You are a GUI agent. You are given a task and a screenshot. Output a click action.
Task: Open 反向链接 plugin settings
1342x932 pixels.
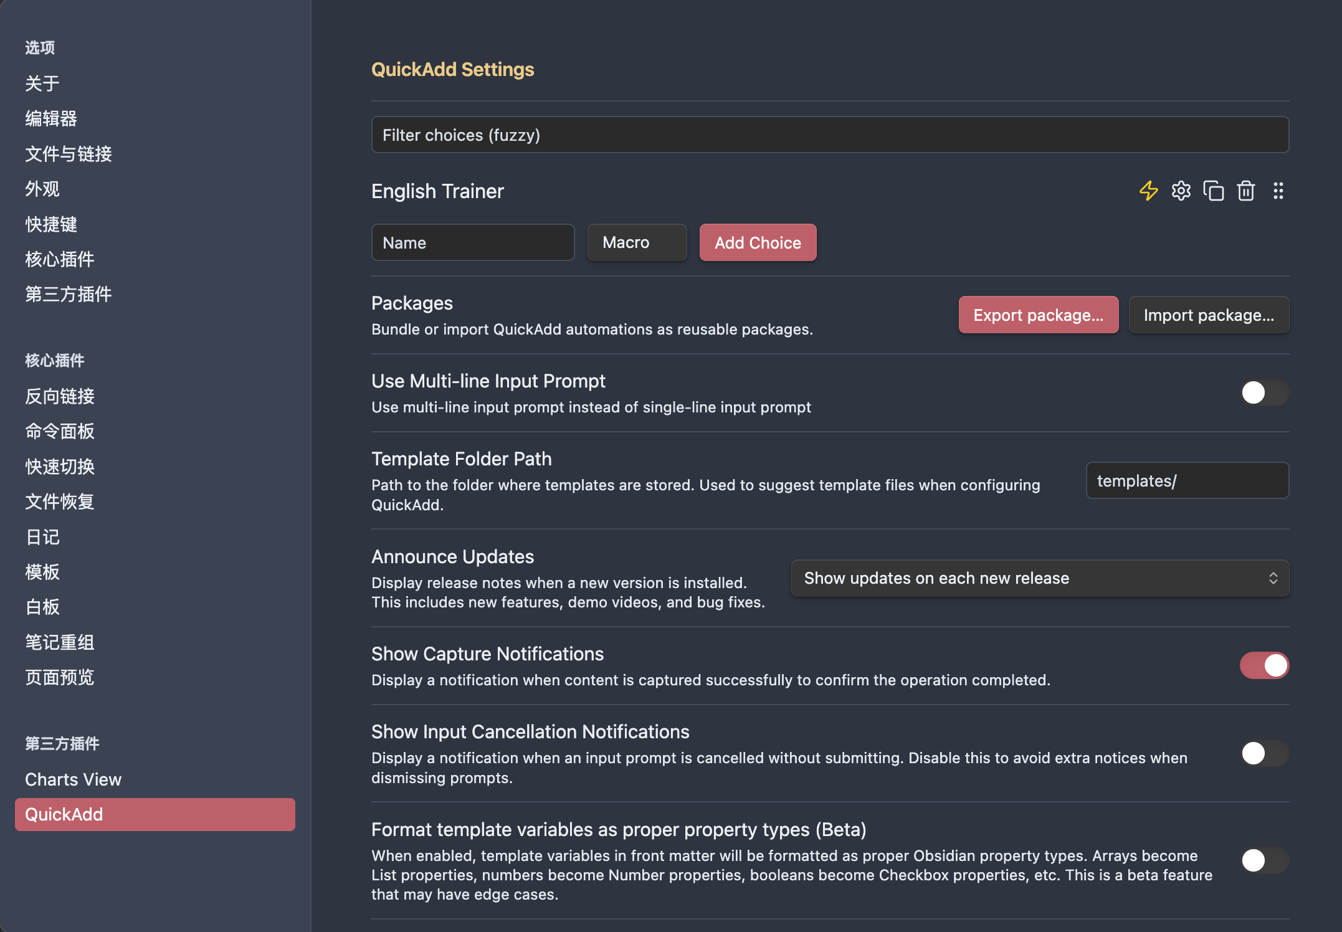click(x=155, y=396)
